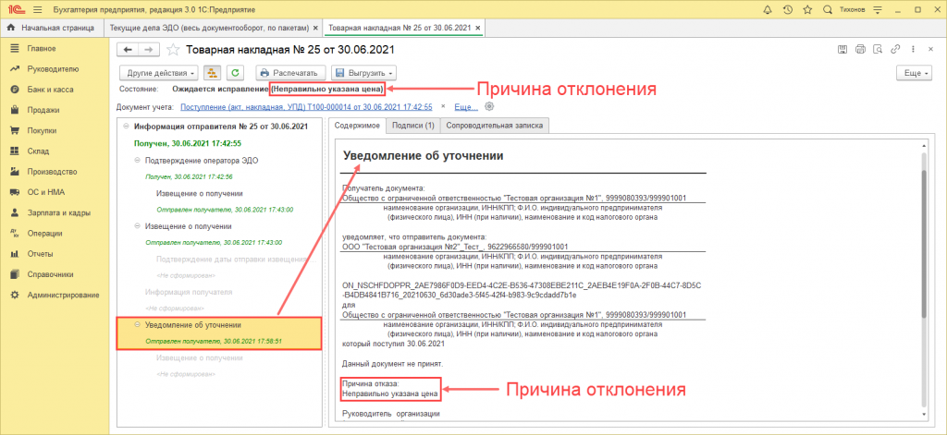Open the Выгрузить dropdown
This screenshot has width=947, height=435.
[364, 73]
